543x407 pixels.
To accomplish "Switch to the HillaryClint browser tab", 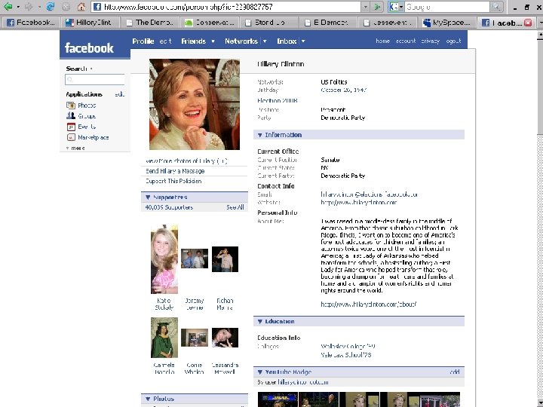I will coord(89,23).
